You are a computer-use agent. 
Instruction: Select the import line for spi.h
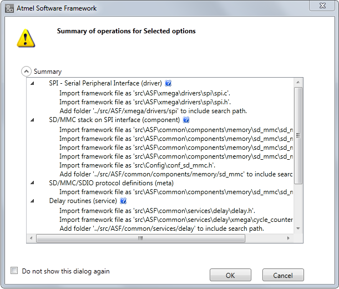click(145, 102)
